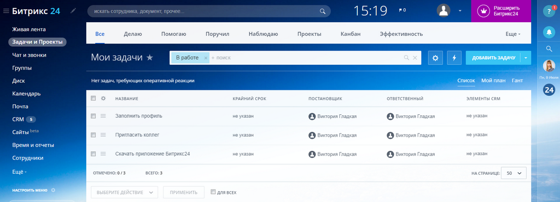Select the Список view
Screen dimensions: 560x202
point(466,81)
